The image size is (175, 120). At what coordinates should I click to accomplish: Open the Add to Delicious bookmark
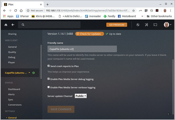coord(71,16)
